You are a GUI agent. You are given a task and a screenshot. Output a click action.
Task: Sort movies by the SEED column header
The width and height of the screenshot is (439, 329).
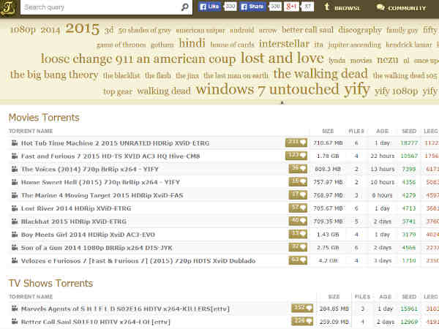409,130
